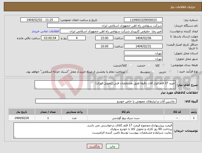Image resolution: width=202 pixels, height=153 pixels.
Task: Select the جزیی purchase type radio
Action: [x=170, y=71]
